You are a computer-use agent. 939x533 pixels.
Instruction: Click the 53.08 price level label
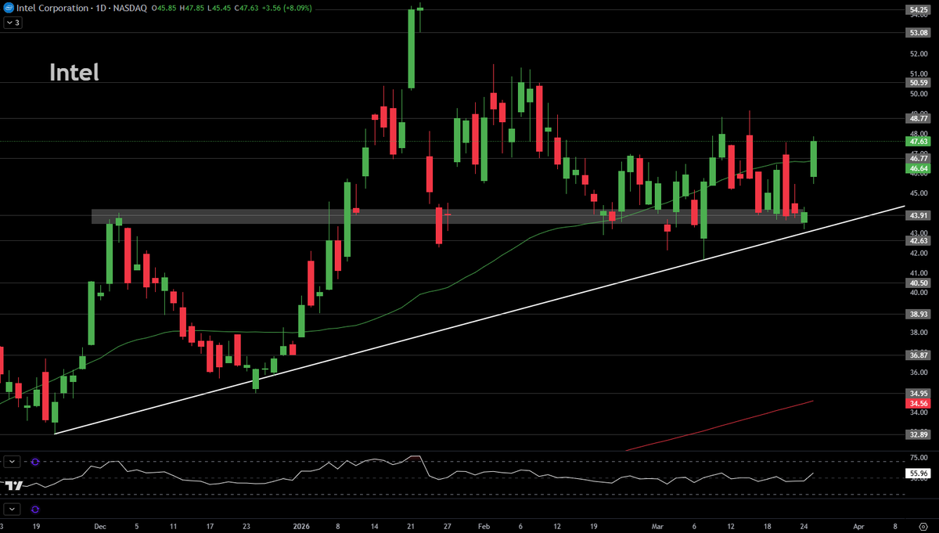tap(918, 33)
